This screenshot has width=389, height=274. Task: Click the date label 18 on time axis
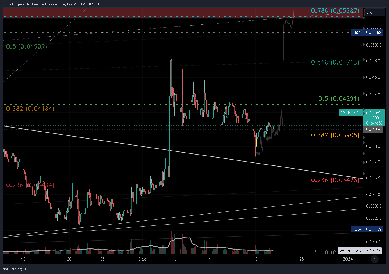[255, 259]
